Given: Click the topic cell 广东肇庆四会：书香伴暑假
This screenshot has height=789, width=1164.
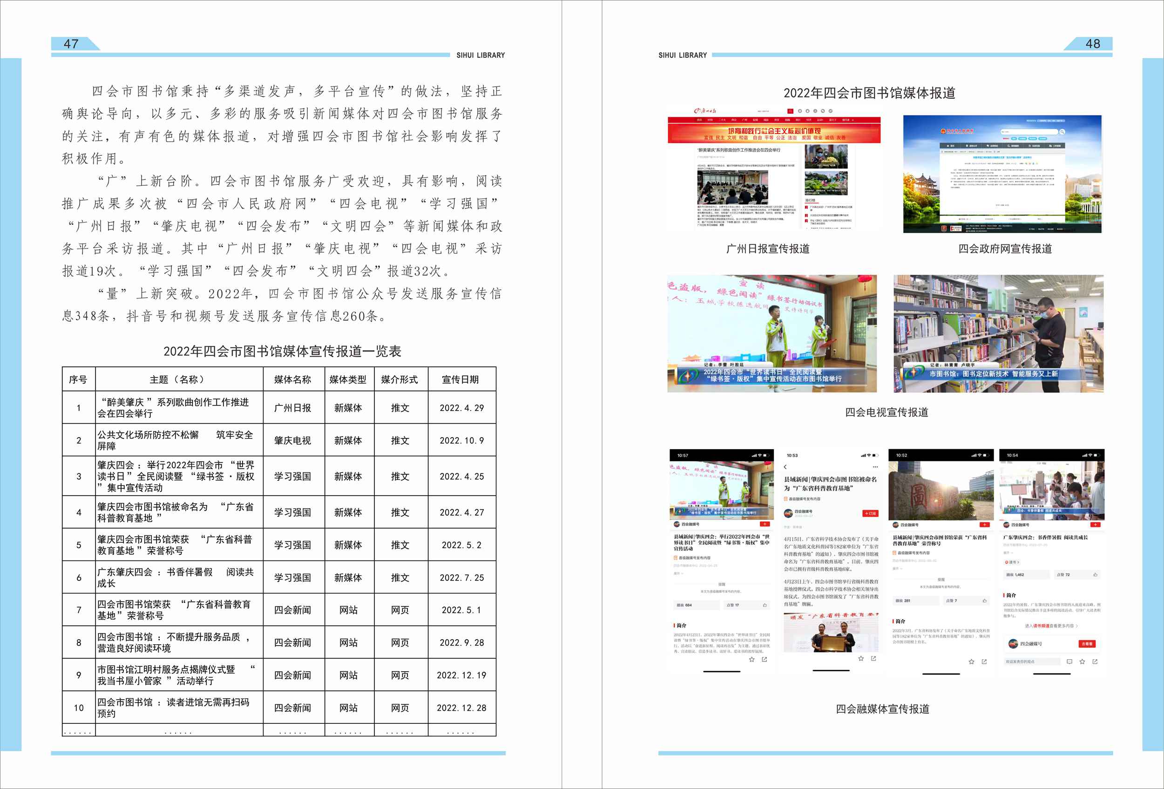Looking at the screenshot, I should 179,578.
